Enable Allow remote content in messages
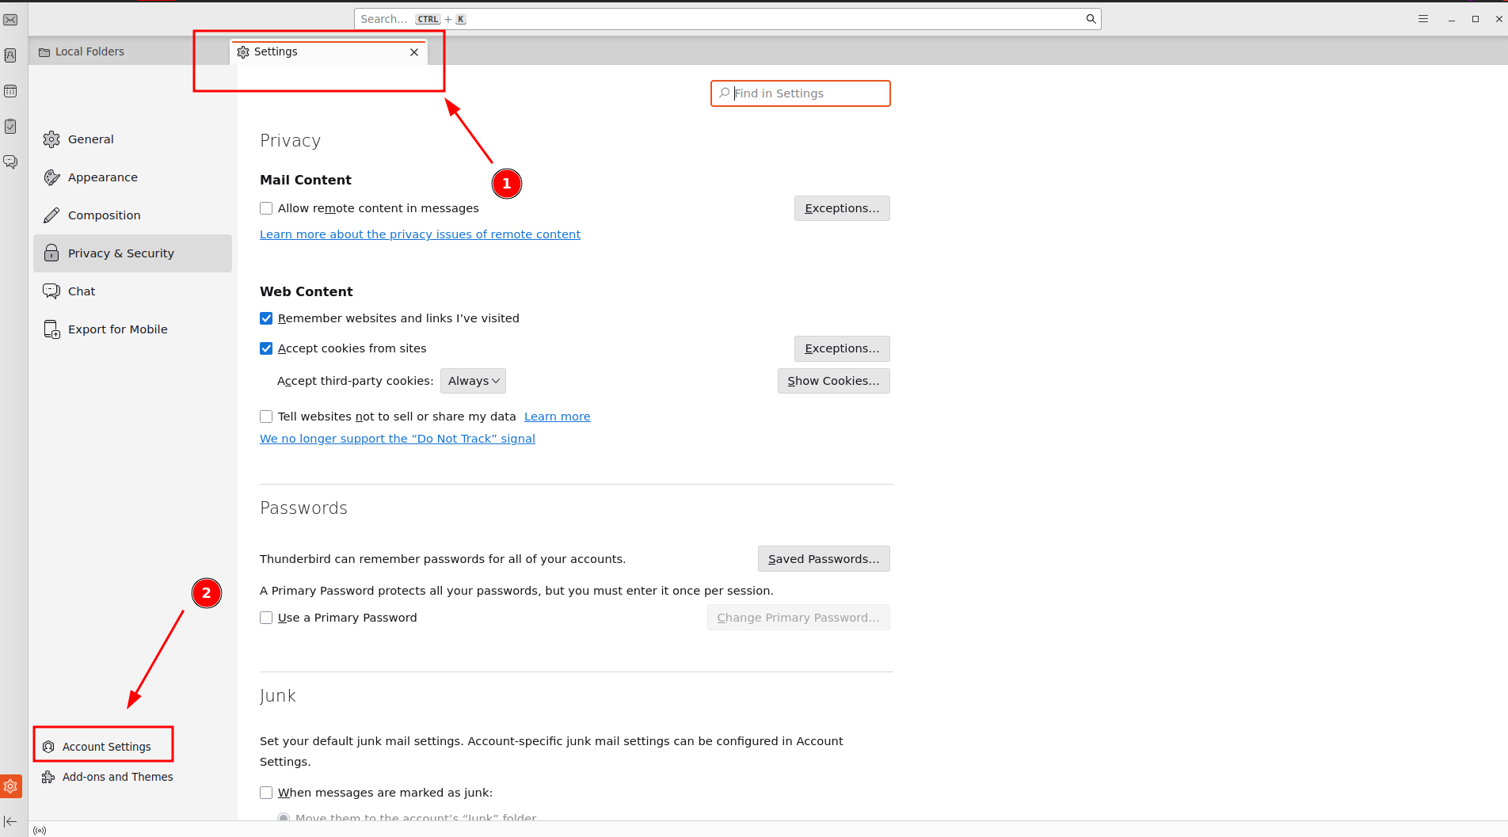This screenshot has width=1508, height=837. point(266,208)
